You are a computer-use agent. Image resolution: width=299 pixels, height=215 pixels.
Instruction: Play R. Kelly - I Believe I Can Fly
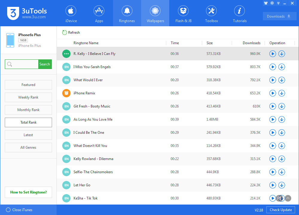[273, 54]
